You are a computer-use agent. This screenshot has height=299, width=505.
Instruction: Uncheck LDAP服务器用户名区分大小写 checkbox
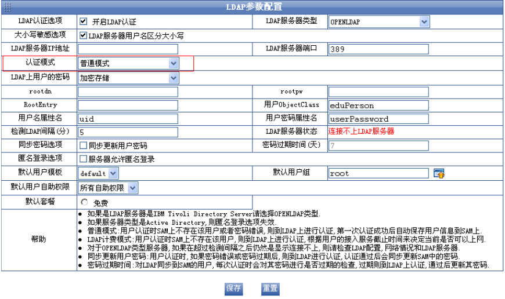pyautogui.click(x=83, y=35)
